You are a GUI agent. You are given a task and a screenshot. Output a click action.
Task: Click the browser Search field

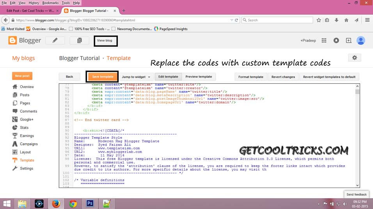coord(277,20)
